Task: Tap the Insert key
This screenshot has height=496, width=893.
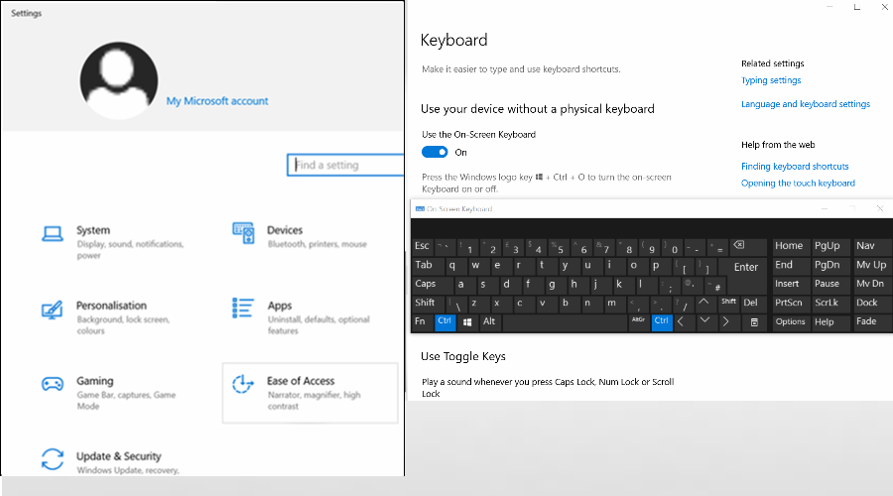Action: (x=790, y=284)
